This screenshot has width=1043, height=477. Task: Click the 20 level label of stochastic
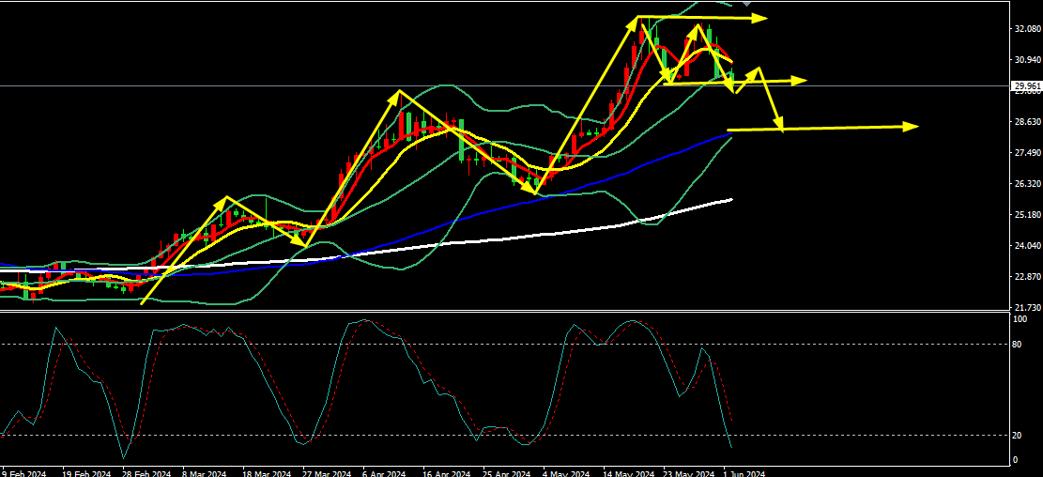1017,435
